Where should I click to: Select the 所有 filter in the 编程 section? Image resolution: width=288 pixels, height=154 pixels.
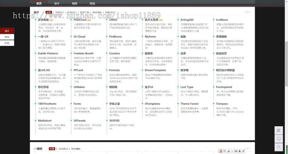coord(52,149)
